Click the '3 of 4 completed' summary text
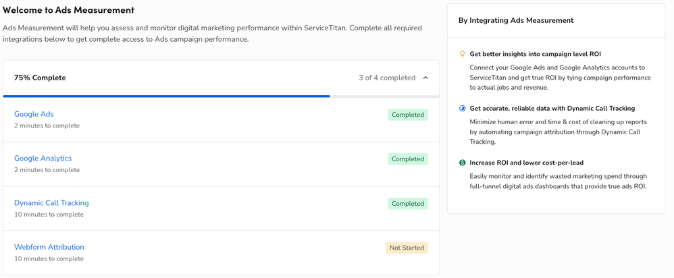This screenshot has width=674, height=278. click(x=387, y=78)
